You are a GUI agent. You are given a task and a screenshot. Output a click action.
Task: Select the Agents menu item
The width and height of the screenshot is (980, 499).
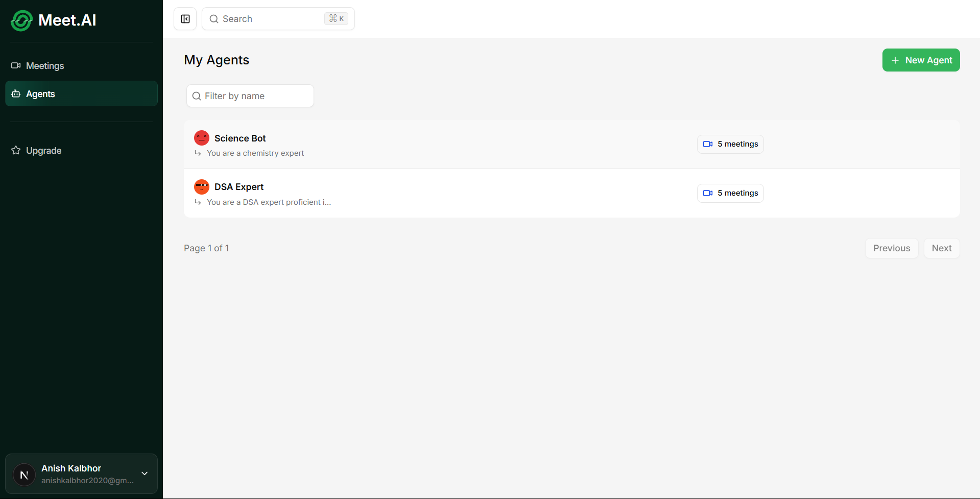click(x=40, y=93)
